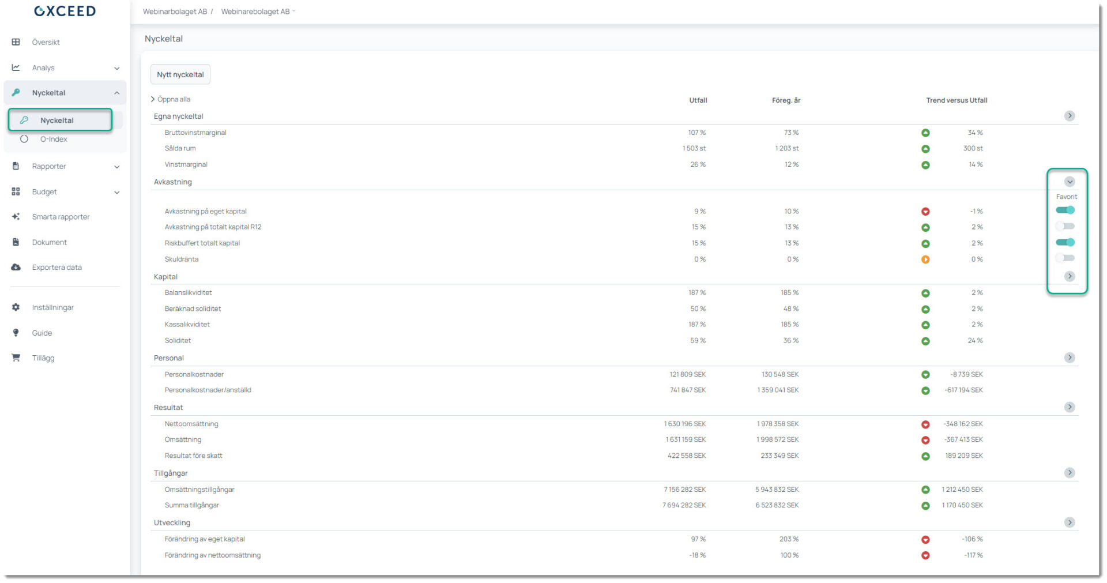Disable favorite for Avkastning på eget kapital
Screen dimensions: 1107x583
point(1065,210)
